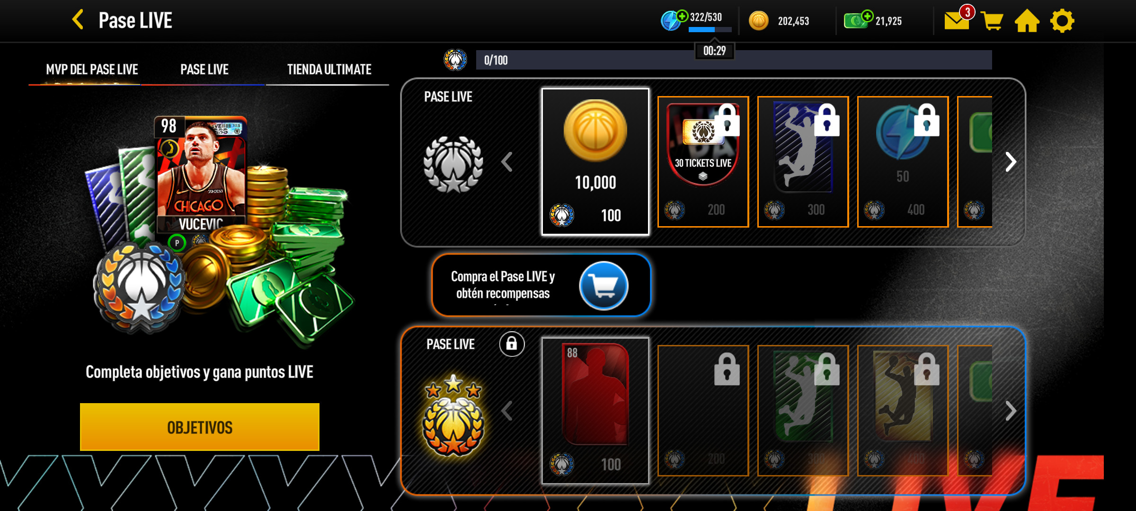Switch to MVP DEL PASE LIVE tab
This screenshot has width=1136, height=511.
92,70
